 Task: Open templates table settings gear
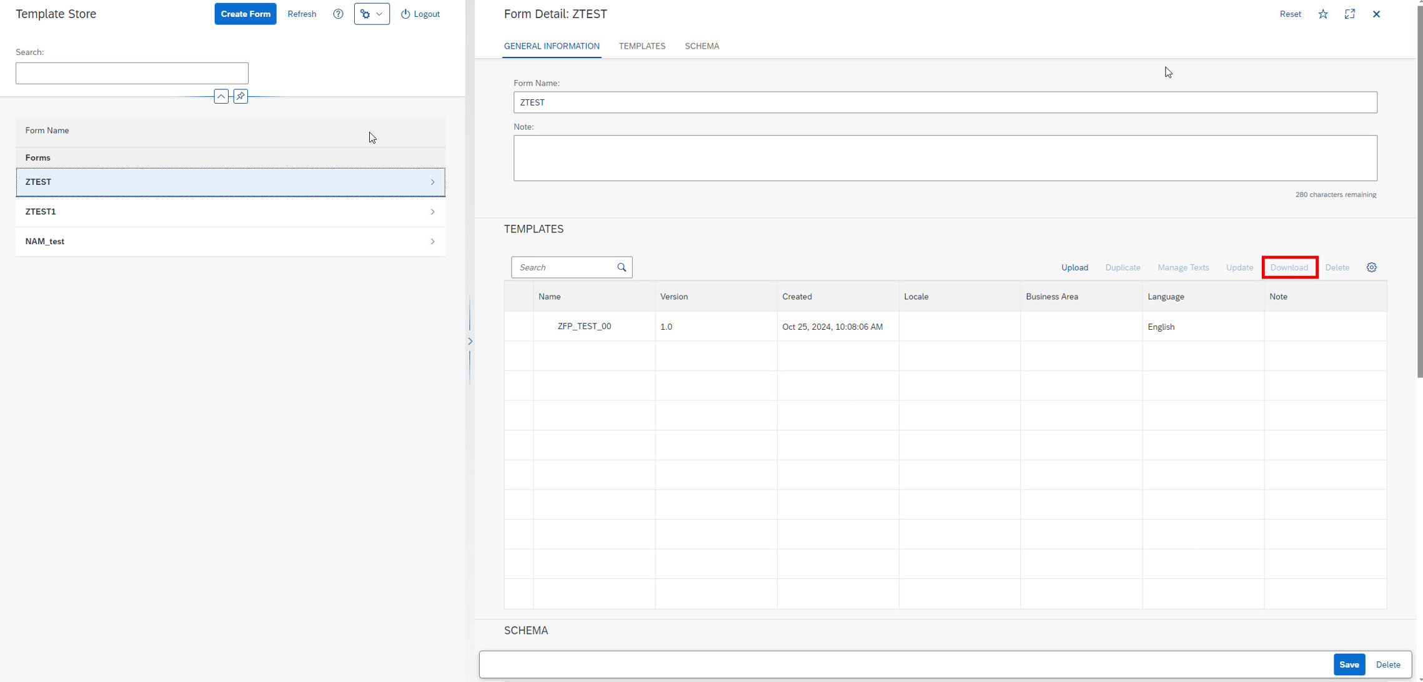tap(1372, 267)
